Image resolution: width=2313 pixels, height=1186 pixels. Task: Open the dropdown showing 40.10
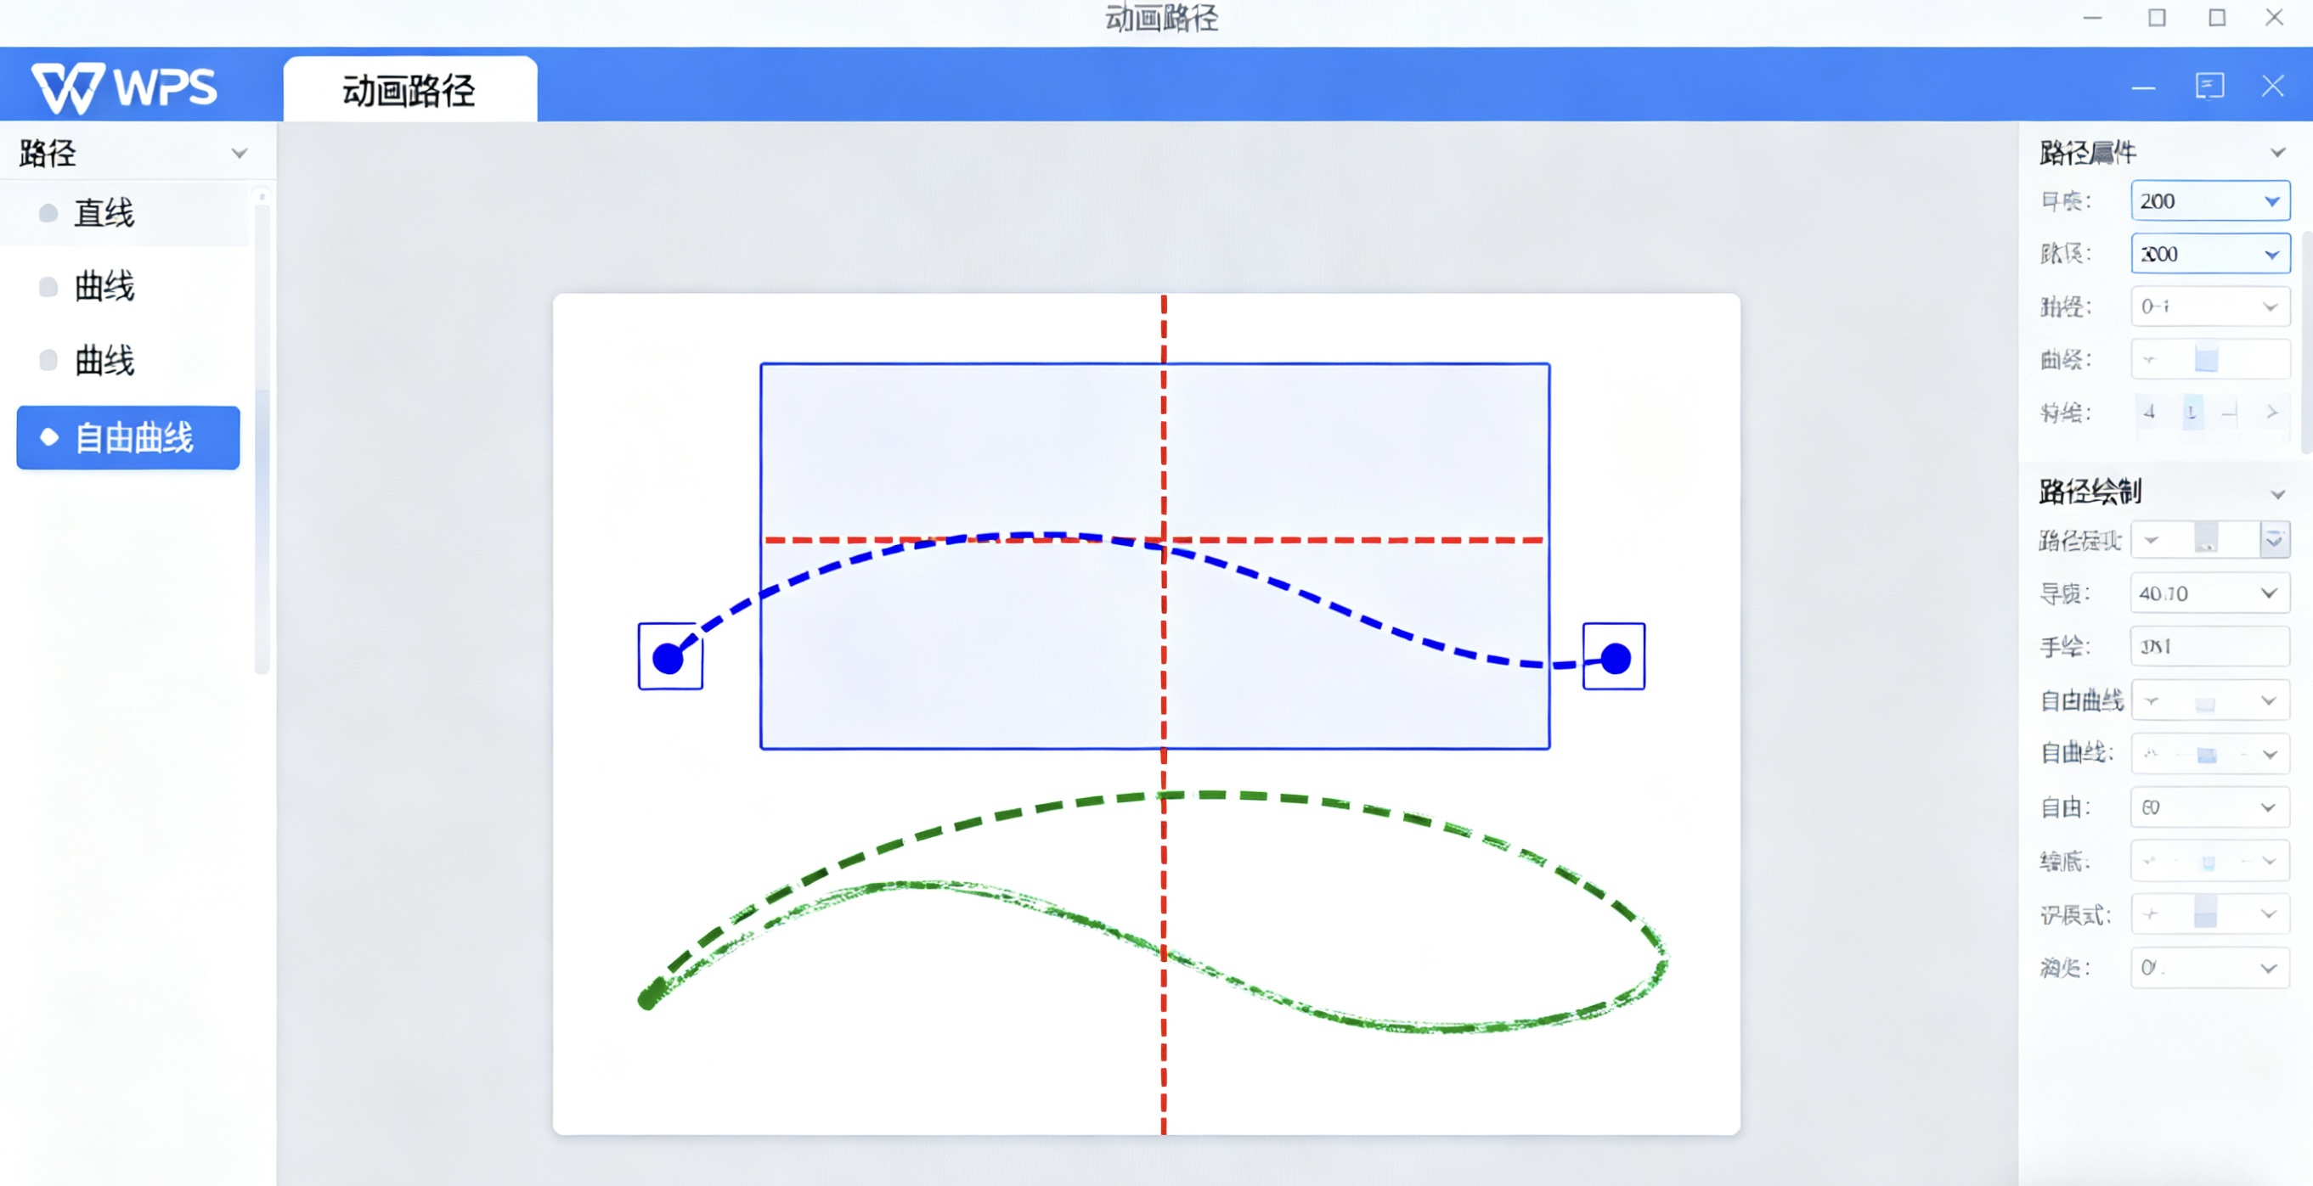pos(2268,593)
